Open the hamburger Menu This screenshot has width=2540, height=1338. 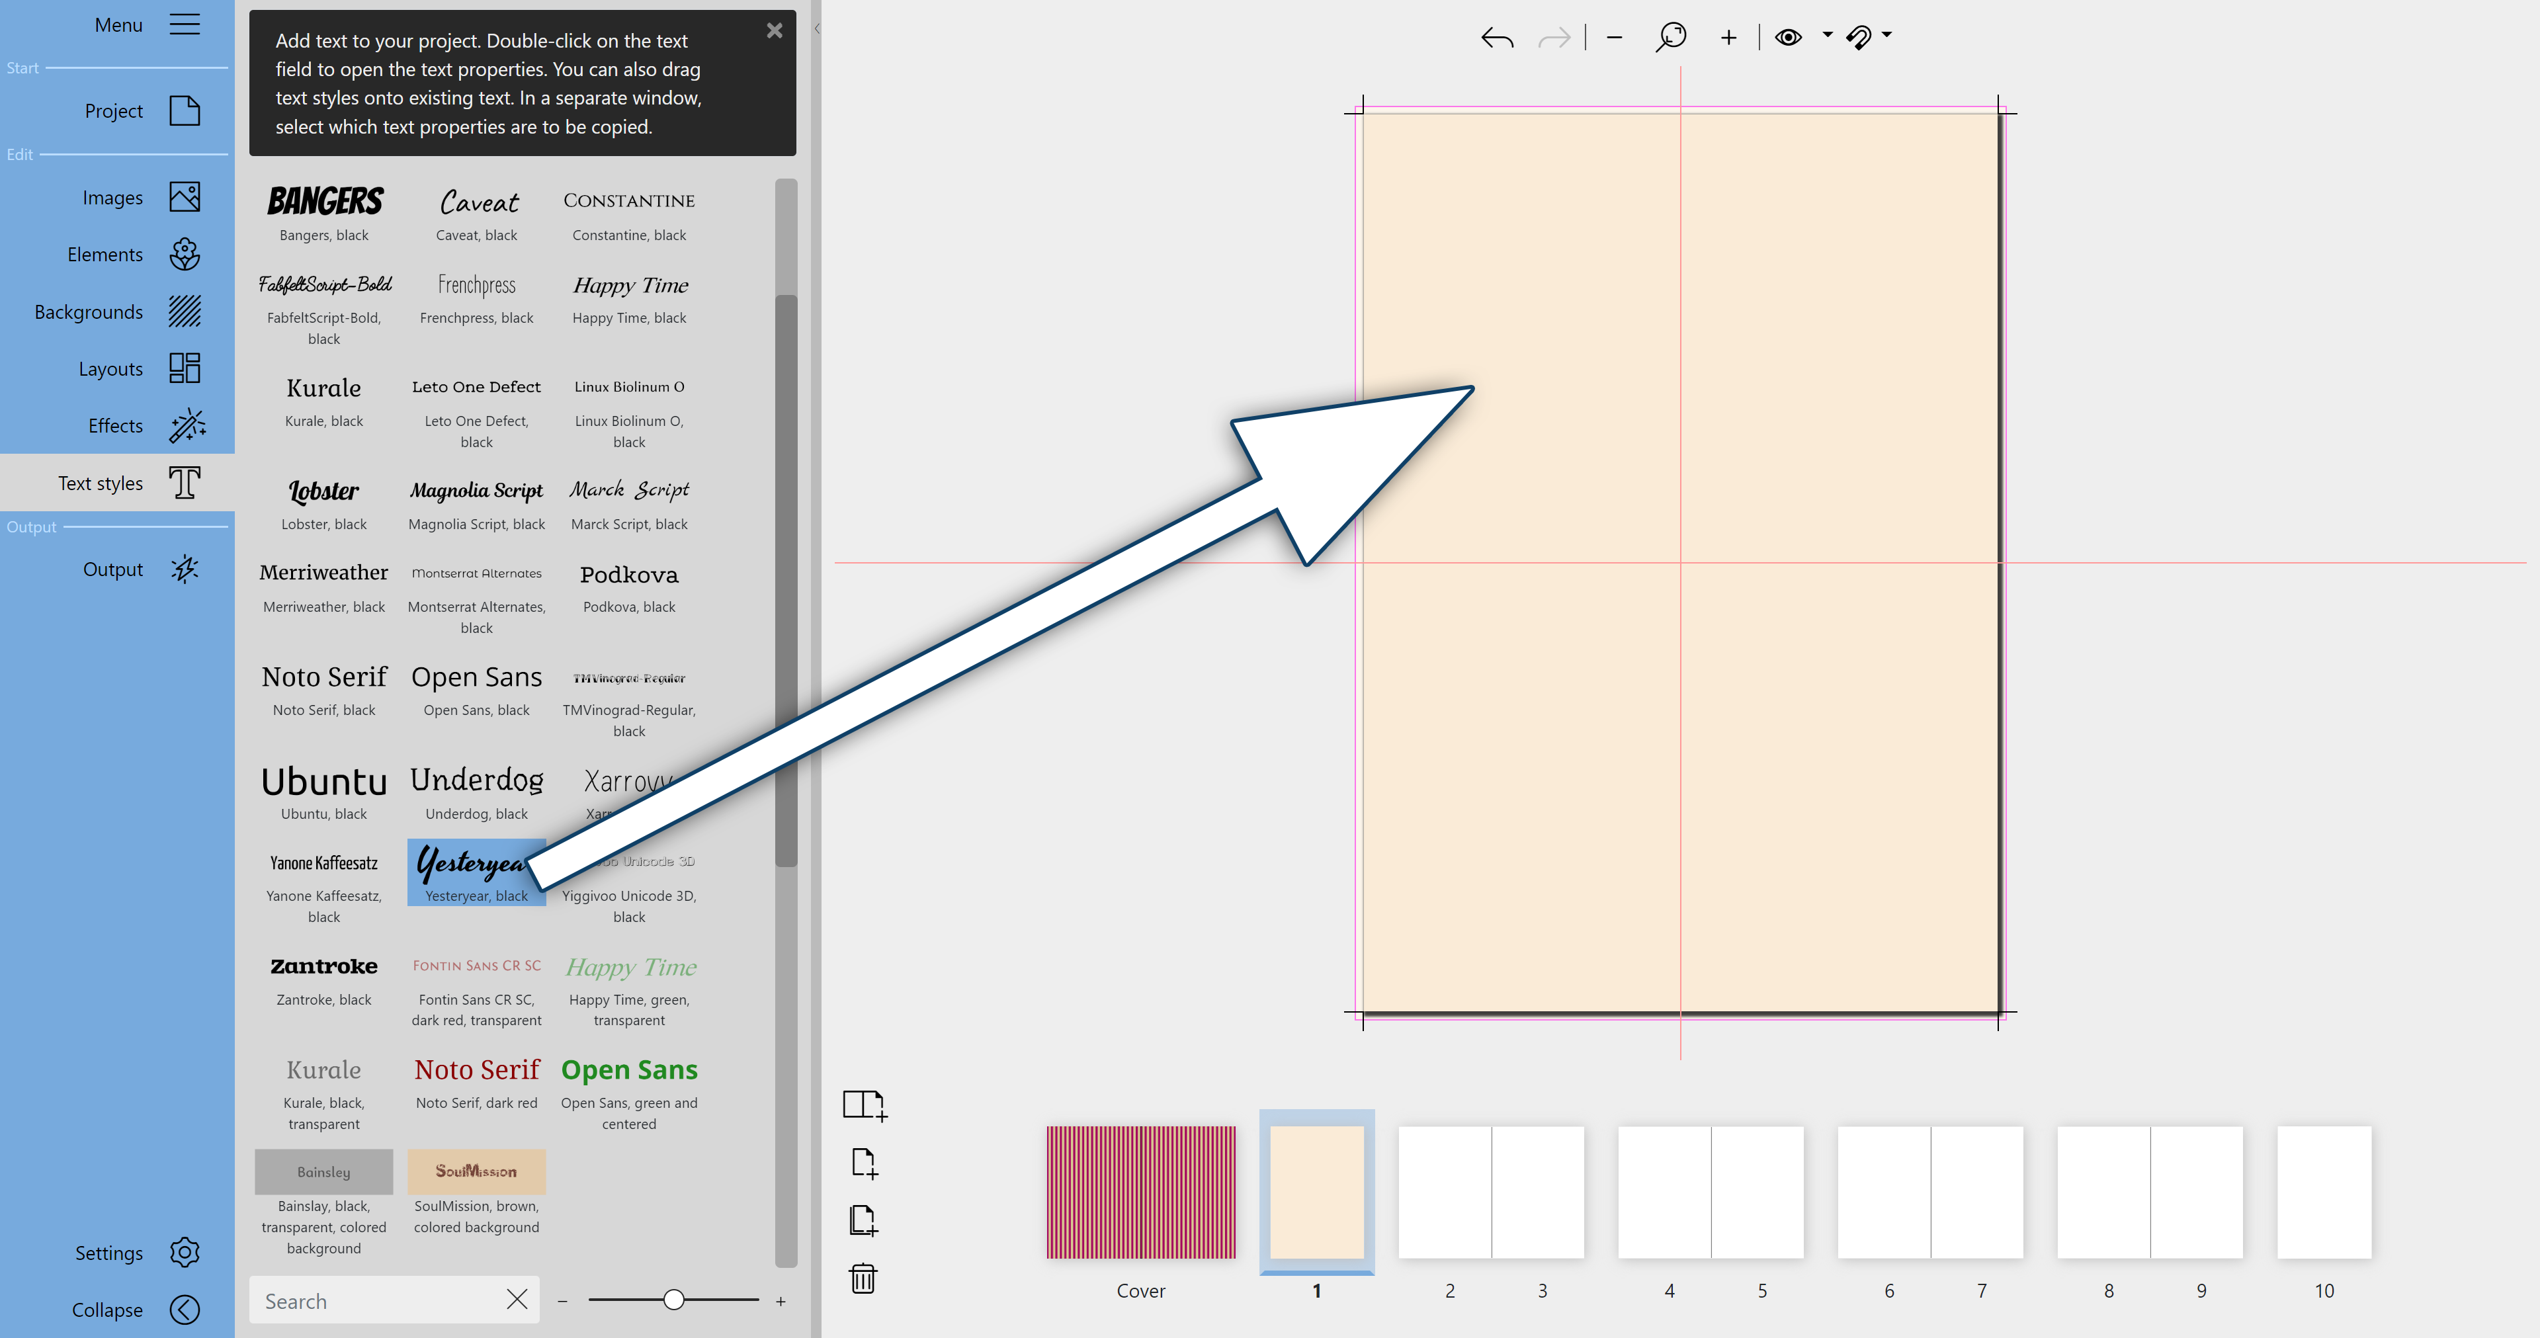(185, 24)
